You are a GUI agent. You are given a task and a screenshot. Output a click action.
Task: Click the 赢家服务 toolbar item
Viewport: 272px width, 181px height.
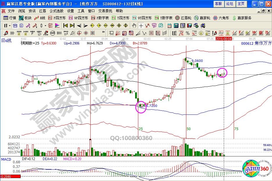(242, 18)
